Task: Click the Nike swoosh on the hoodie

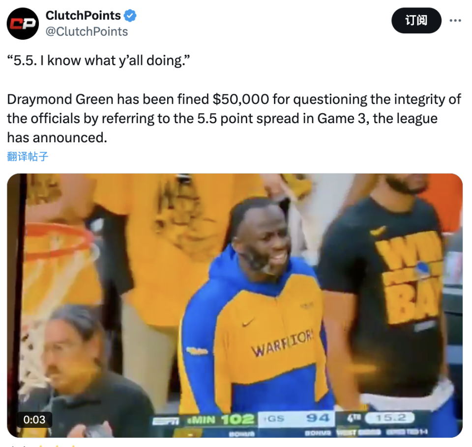Action: point(248,323)
